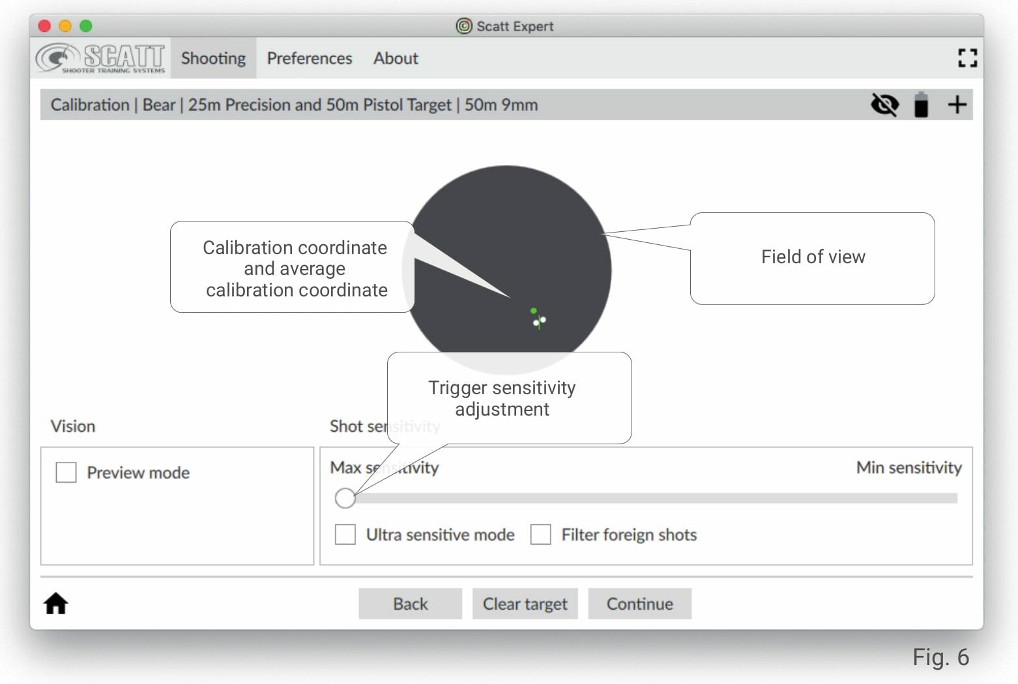This screenshot has width=1018, height=684.
Task: Click the green calibration dot on the target
Action: [x=534, y=311]
